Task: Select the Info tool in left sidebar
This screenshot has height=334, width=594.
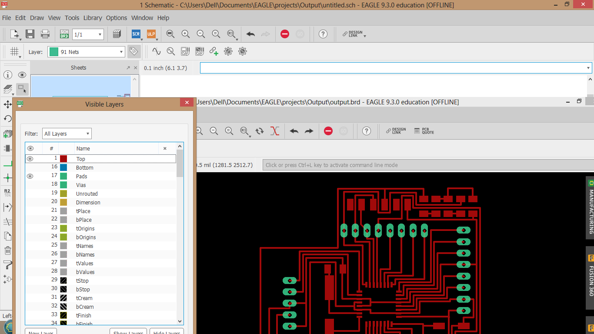Action: (8, 75)
